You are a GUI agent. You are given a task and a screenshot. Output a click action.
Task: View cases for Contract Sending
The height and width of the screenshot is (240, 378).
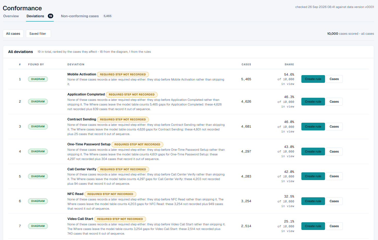click(334, 127)
